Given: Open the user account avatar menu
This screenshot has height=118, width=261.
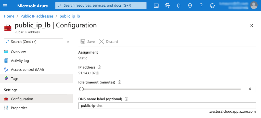Looking at the screenshot, I should click(254, 5).
